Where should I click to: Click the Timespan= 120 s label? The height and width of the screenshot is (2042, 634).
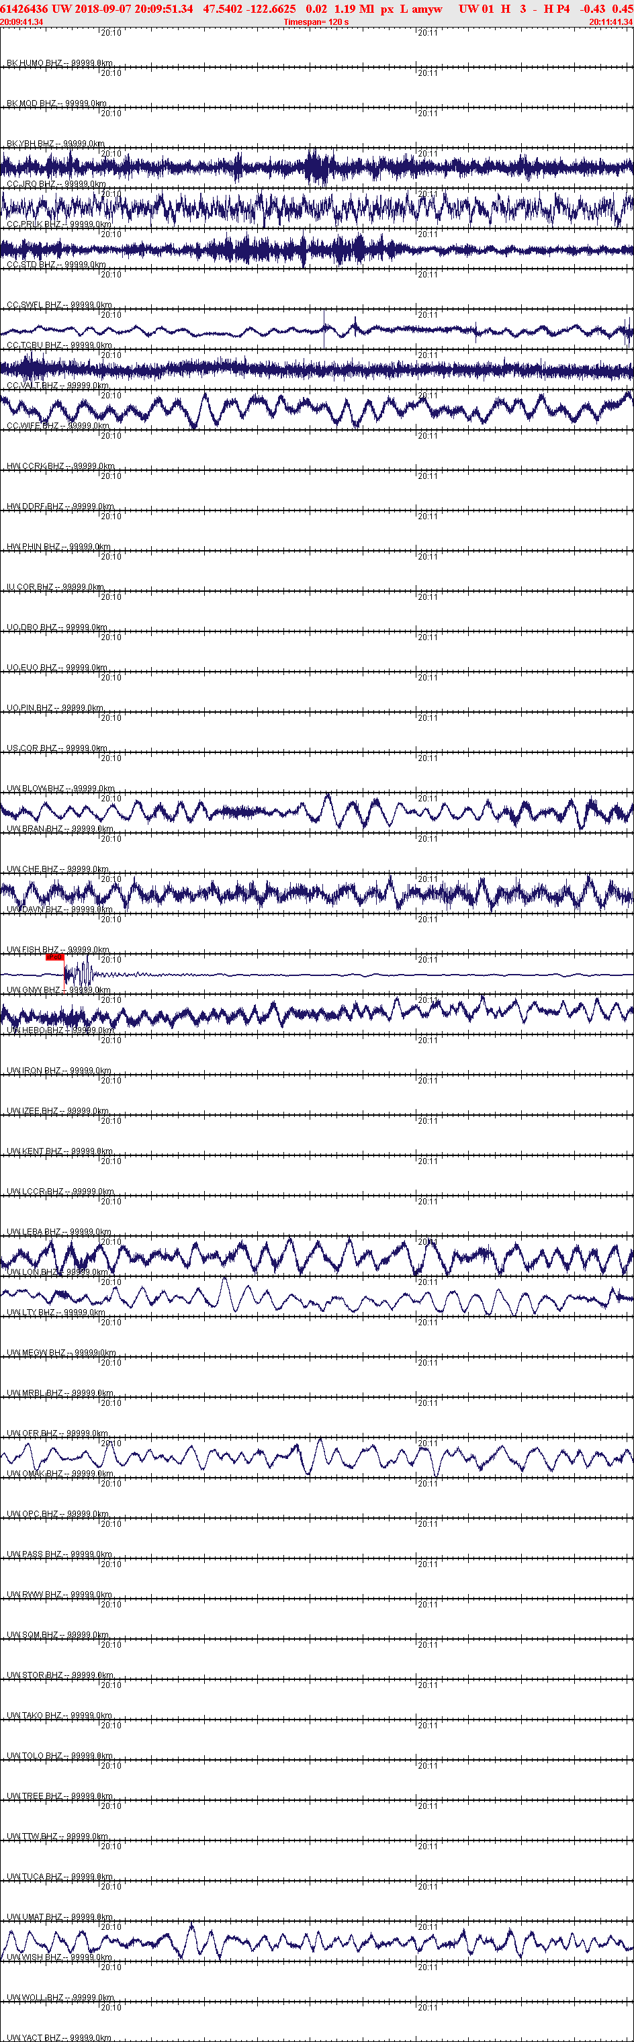tap(316, 21)
